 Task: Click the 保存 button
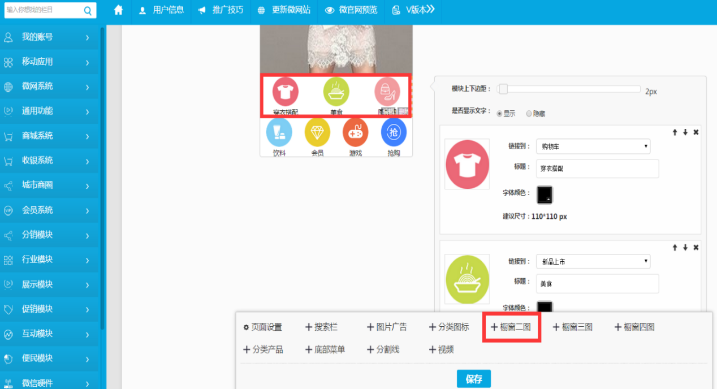[x=473, y=379]
